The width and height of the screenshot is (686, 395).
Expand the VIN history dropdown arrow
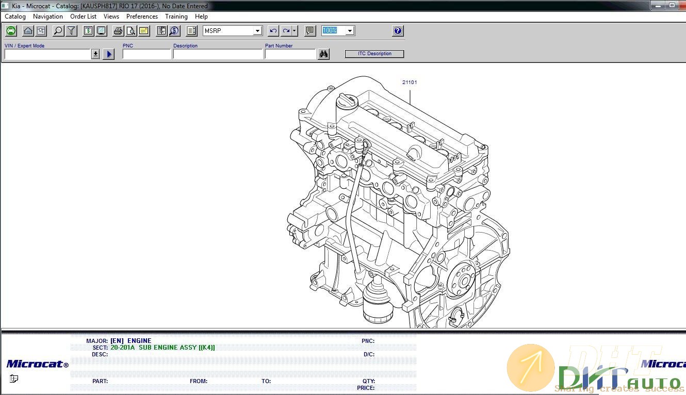(95, 54)
